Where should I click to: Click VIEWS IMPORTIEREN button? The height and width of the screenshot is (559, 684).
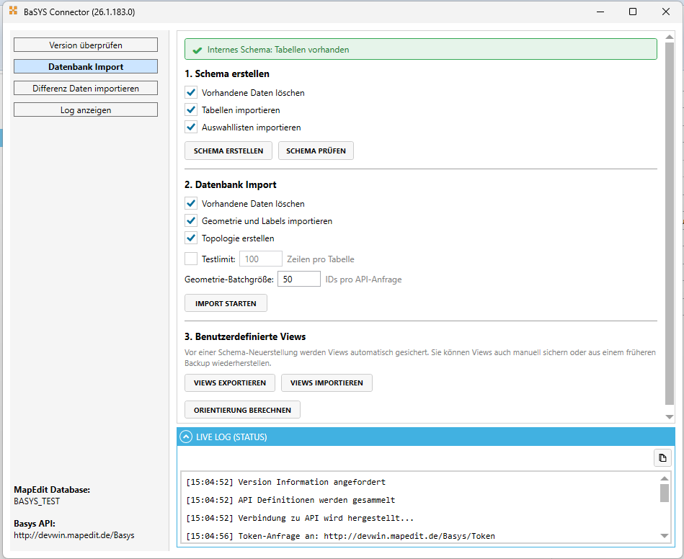pos(327,383)
